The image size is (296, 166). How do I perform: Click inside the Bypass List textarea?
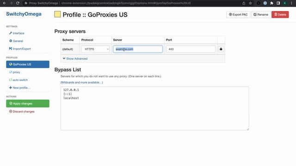click(154, 108)
